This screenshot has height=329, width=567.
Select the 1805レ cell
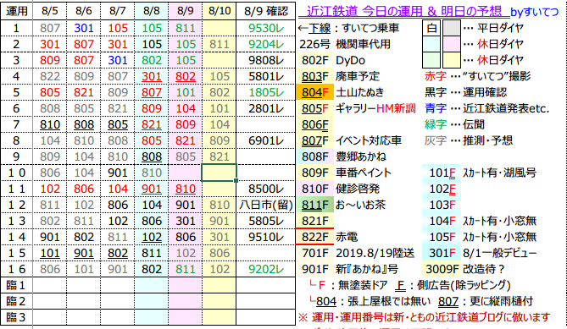(x=266, y=92)
